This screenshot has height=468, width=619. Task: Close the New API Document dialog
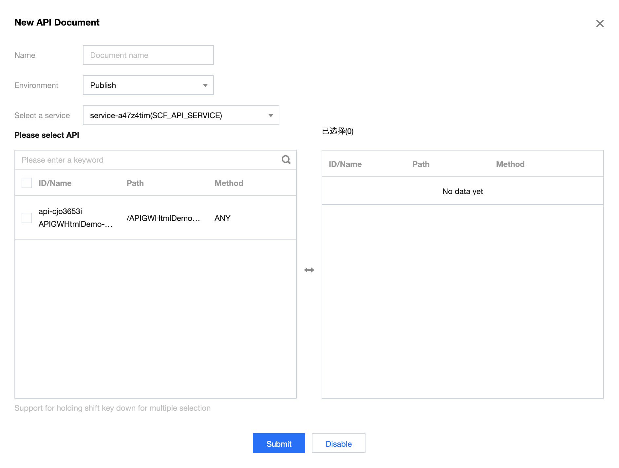(x=600, y=24)
